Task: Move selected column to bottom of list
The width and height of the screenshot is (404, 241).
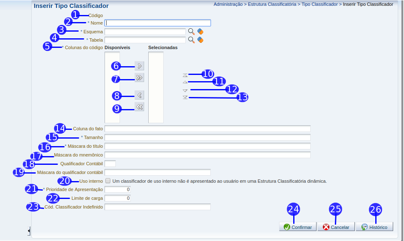Action: coord(185,97)
